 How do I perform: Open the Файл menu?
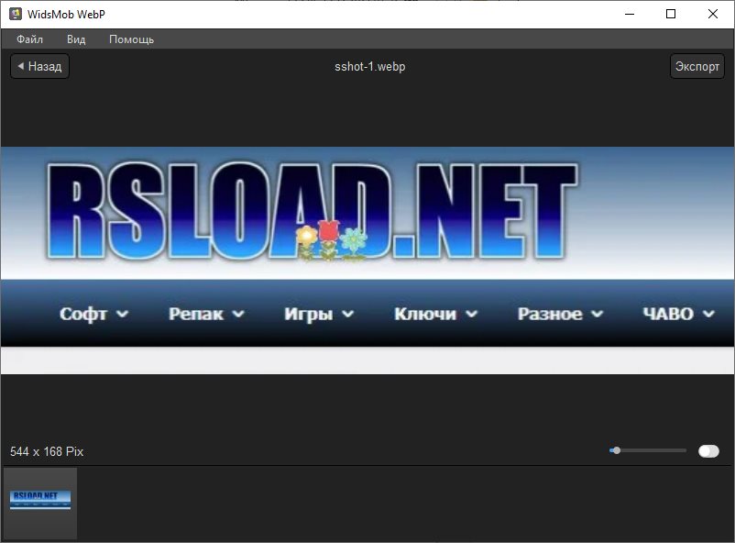pos(29,39)
